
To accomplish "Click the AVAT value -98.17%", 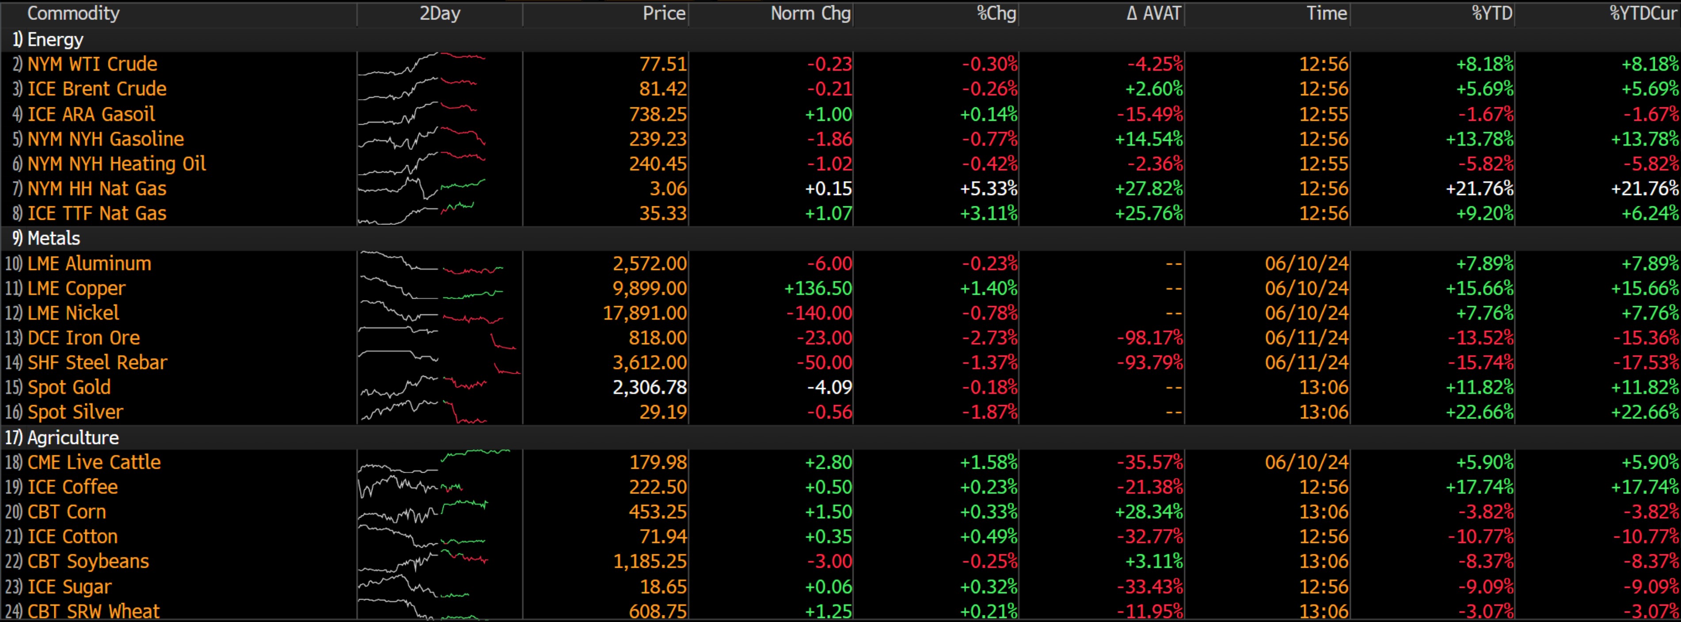I will point(1150,338).
